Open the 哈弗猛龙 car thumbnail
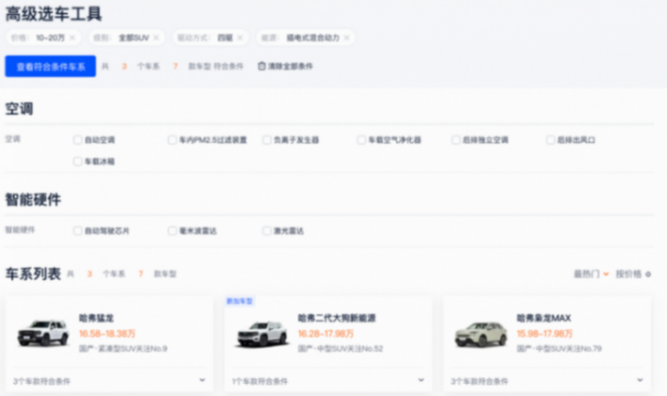The image size is (667, 396). (42, 333)
